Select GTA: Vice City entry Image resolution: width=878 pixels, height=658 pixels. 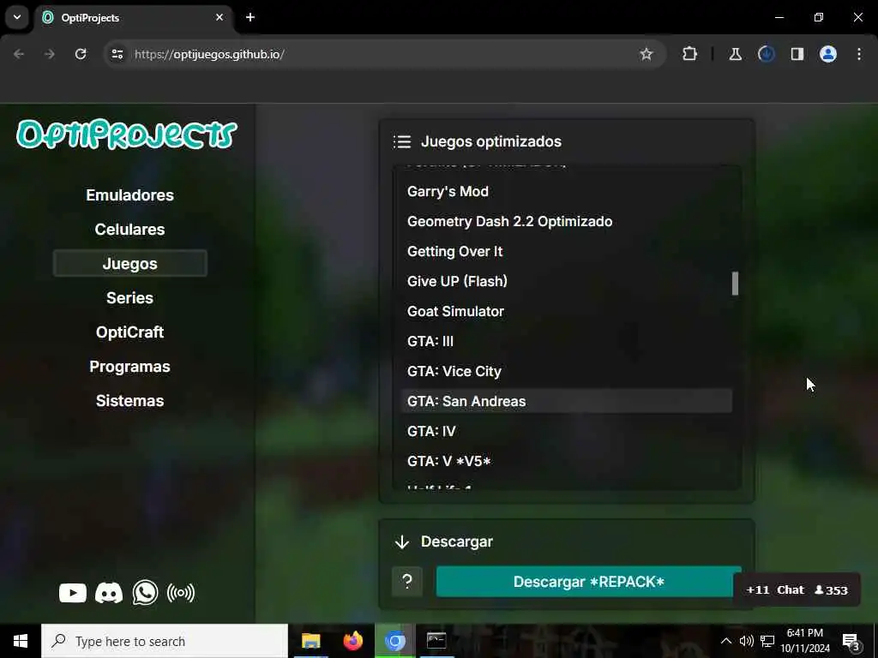point(566,372)
